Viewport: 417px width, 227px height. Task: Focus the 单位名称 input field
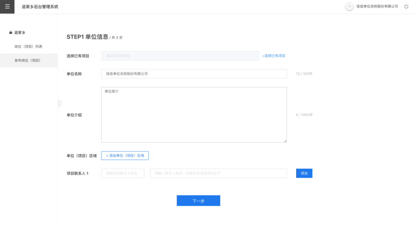pyautogui.click(x=194, y=74)
